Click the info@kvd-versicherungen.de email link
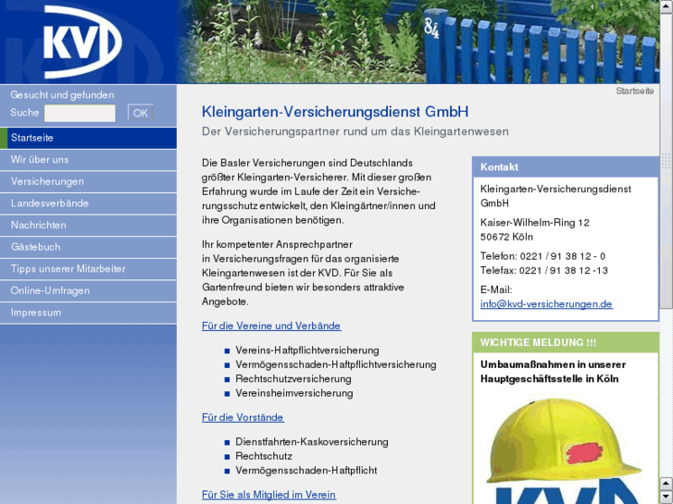The height and width of the screenshot is (504, 673). (x=546, y=304)
